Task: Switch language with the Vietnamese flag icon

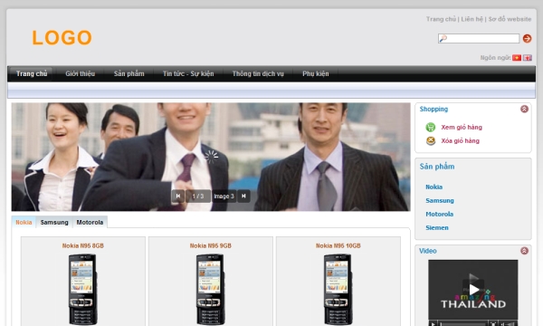Action: tap(517, 58)
